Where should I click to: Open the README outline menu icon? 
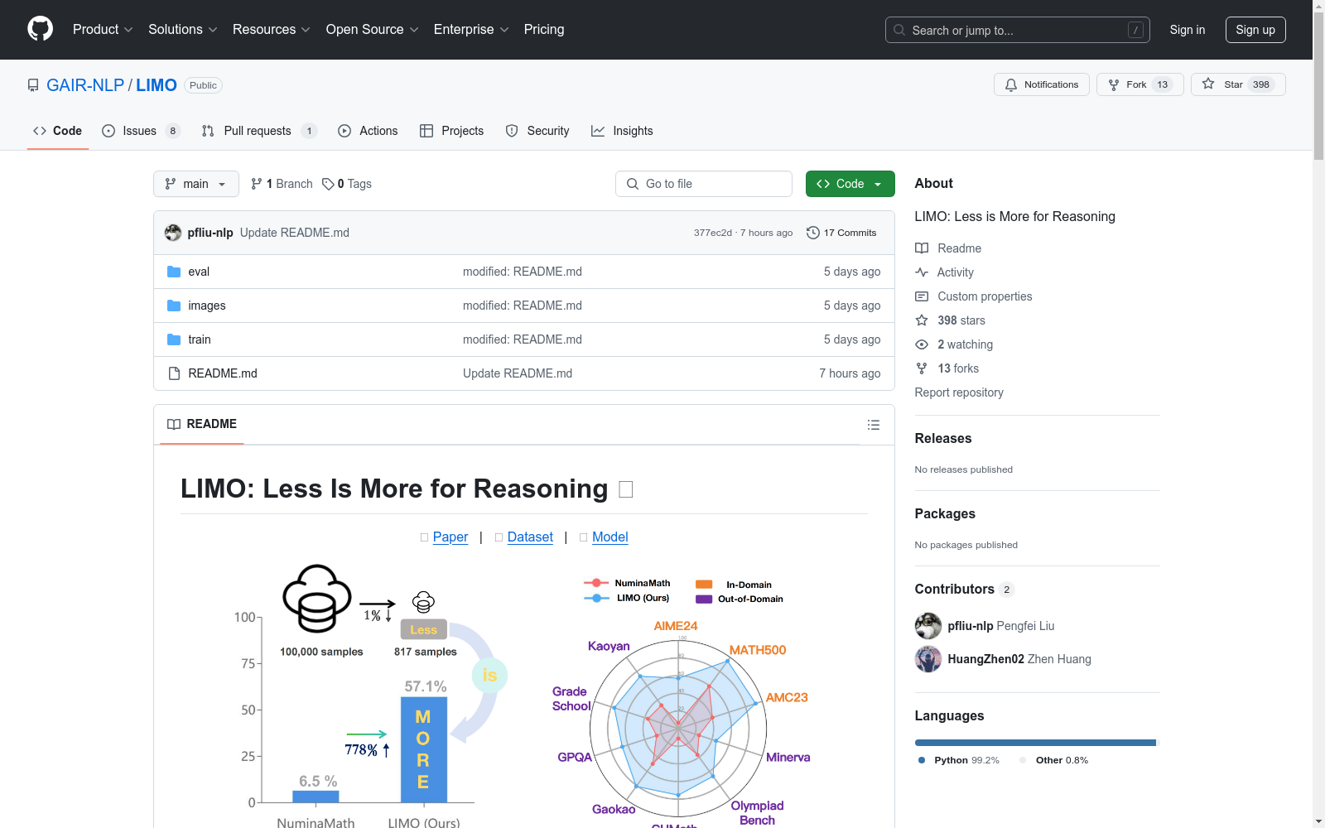click(x=874, y=425)
